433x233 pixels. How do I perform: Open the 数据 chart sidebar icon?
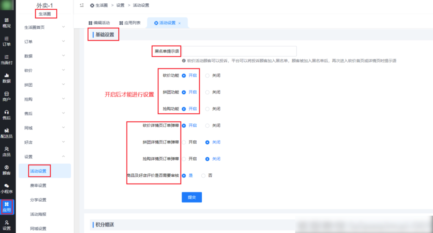[x=7, y=78]
